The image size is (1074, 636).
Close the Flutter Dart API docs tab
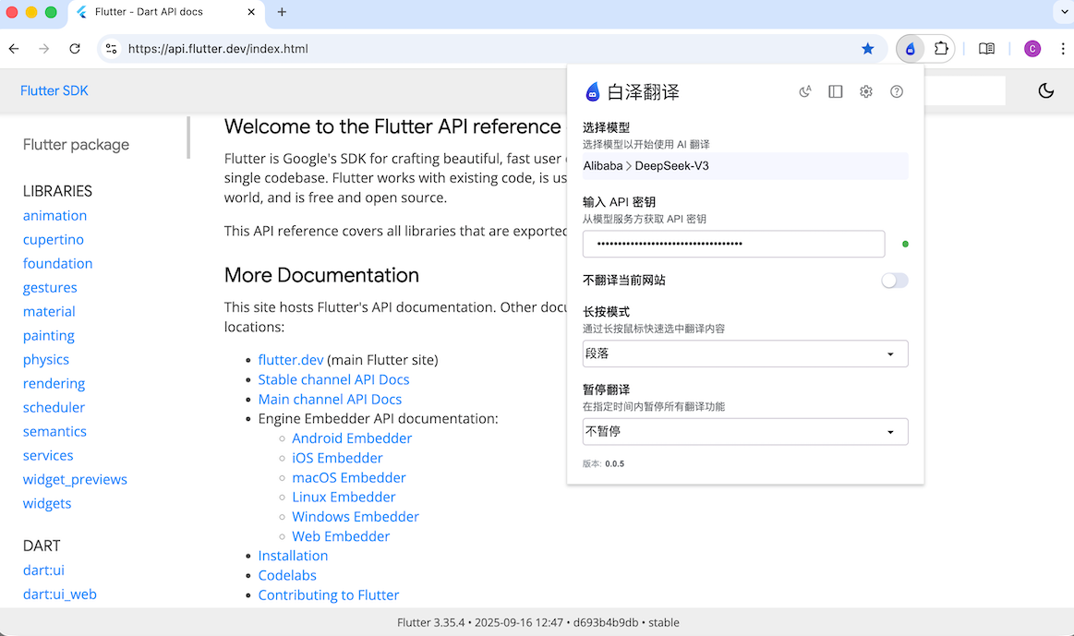[x=251, y=12]
